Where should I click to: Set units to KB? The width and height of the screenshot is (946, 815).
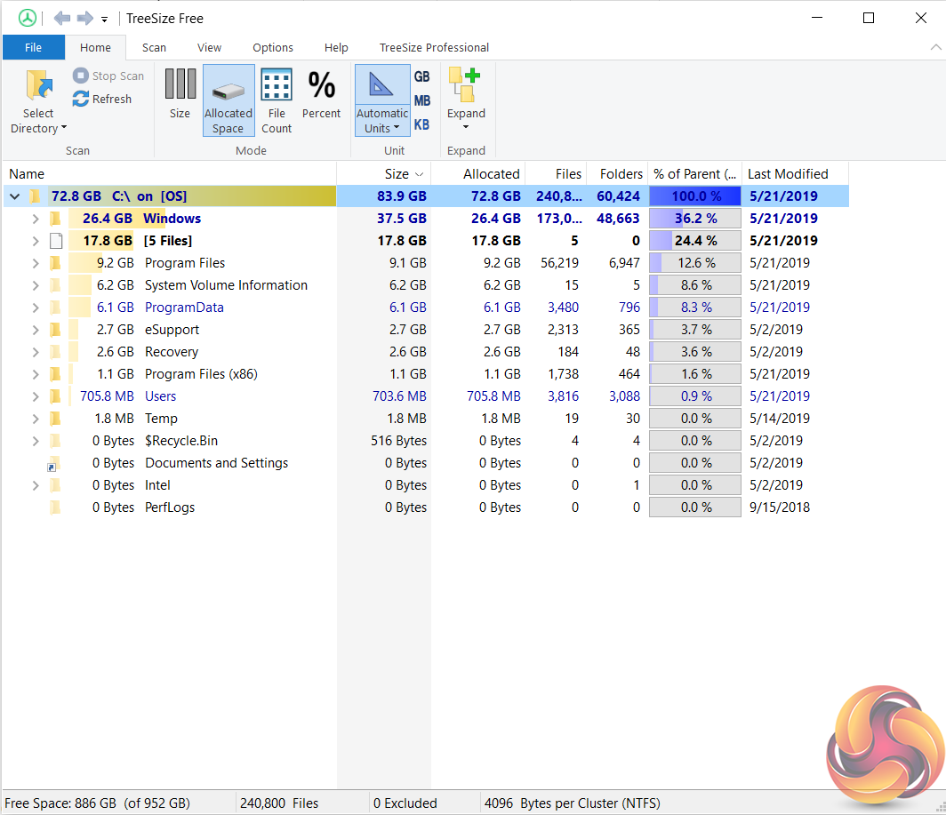pyautogui.click(x=422, y=124)
